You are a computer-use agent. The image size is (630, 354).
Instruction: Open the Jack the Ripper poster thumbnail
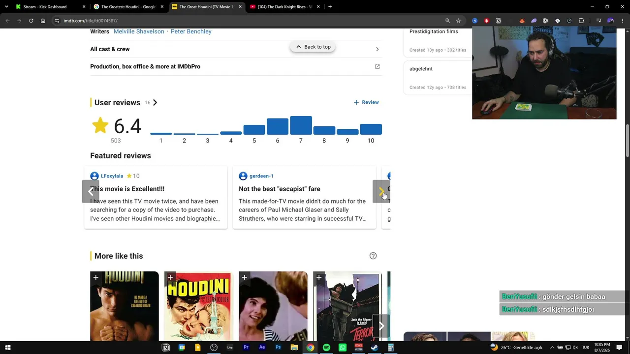tap(347, 306)
